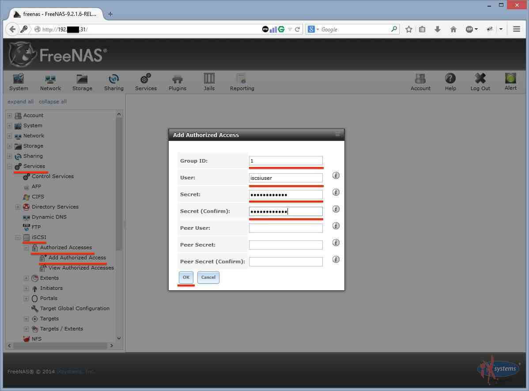Close the Add Authorized Access dialog
Viewport: 529px width, 391px height.
(x=337, y=135)
